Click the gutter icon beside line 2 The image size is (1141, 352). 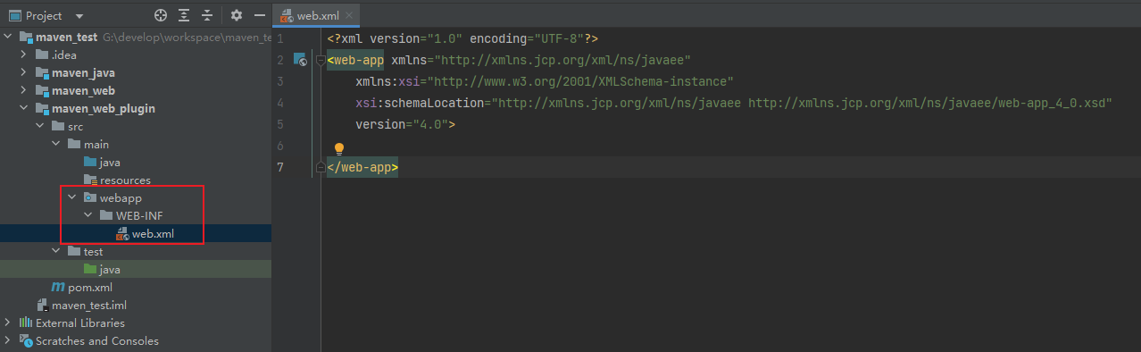click(301, 60)
